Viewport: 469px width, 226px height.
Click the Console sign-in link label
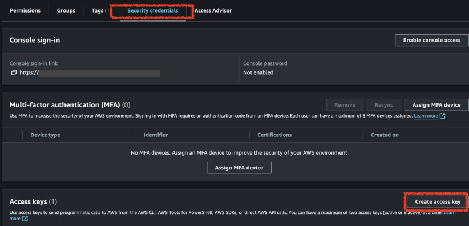pos(34,63)
